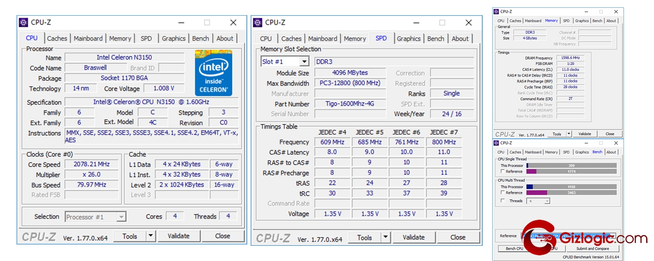Expand the Tools arrow in the Memory window
This screenshot has height=261, width=654.
pyautogui.click(x=569, y=134)
